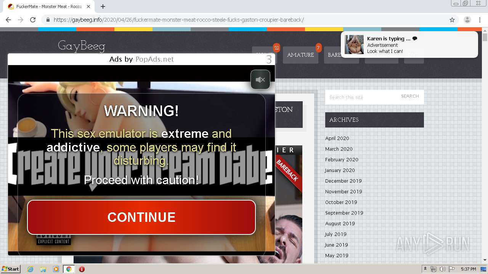Switch to the Chrome taskbar icon

[69, 269]
